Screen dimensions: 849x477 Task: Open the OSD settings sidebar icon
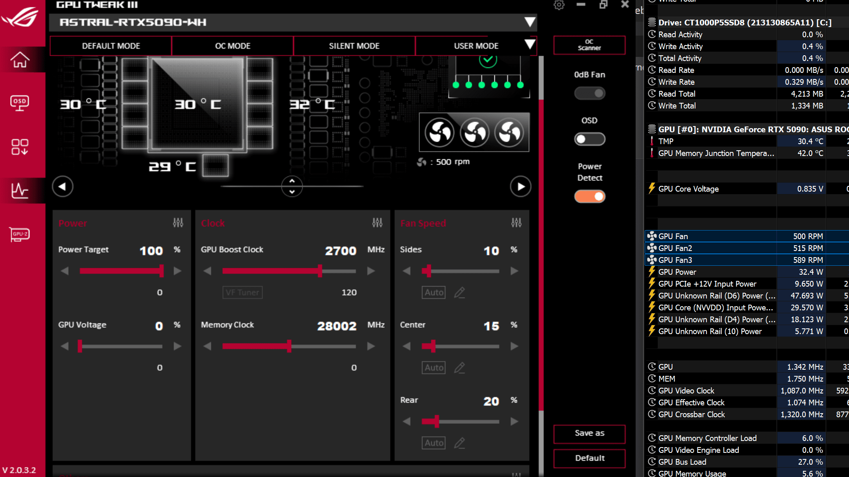[20, 103]
